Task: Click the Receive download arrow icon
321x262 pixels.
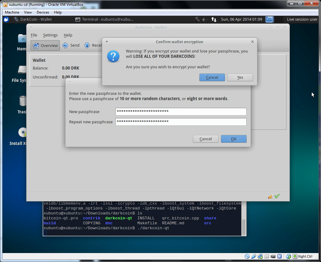Action: pos(87,45)
